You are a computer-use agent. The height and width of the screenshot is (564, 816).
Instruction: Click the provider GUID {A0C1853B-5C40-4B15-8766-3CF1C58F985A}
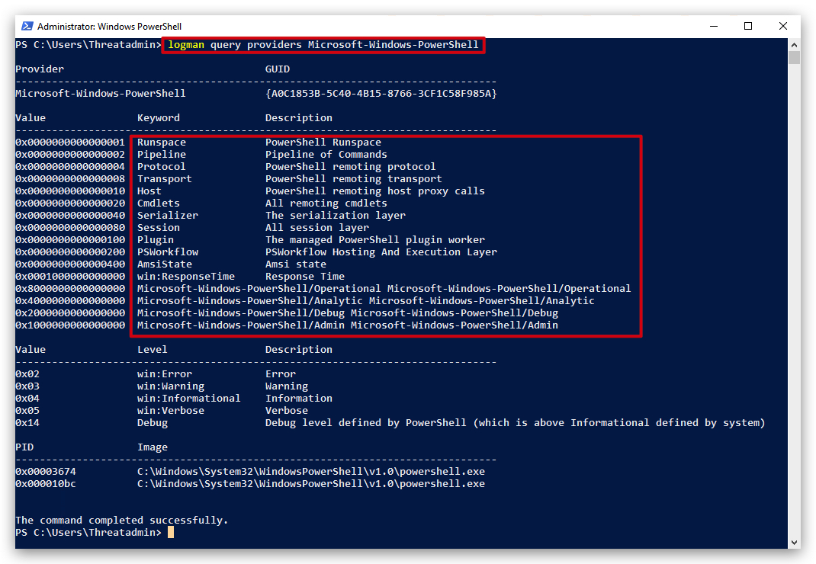[381, 94]
